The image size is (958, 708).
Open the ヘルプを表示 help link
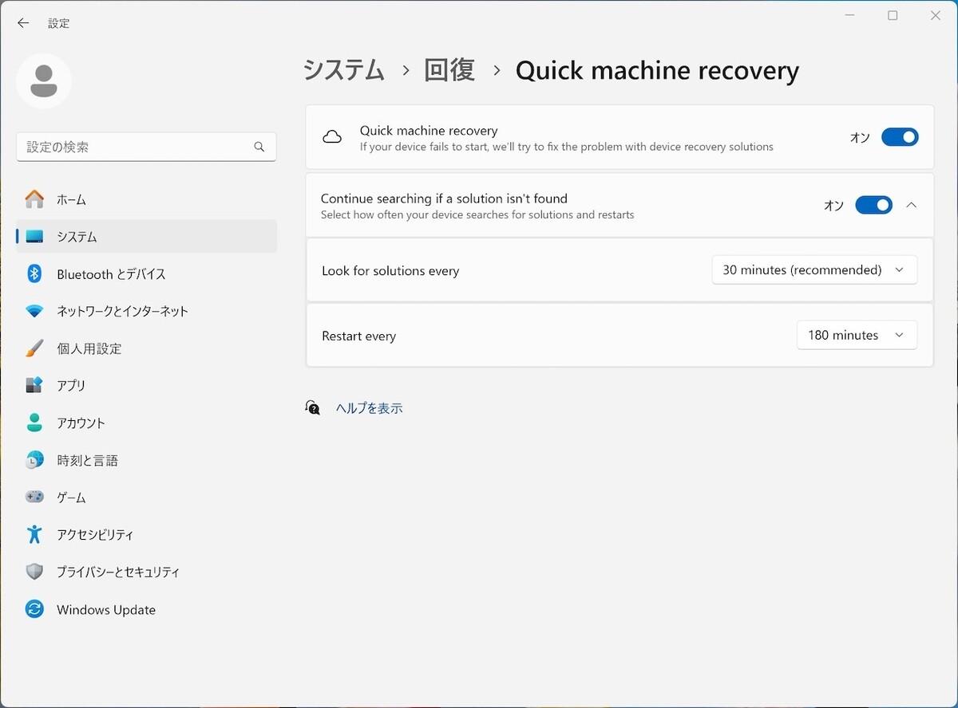(369, 408)
